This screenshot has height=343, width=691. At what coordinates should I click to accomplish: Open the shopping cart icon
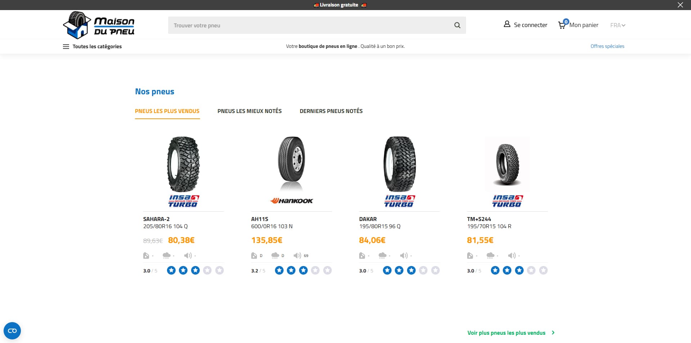[x=562, y=25]
